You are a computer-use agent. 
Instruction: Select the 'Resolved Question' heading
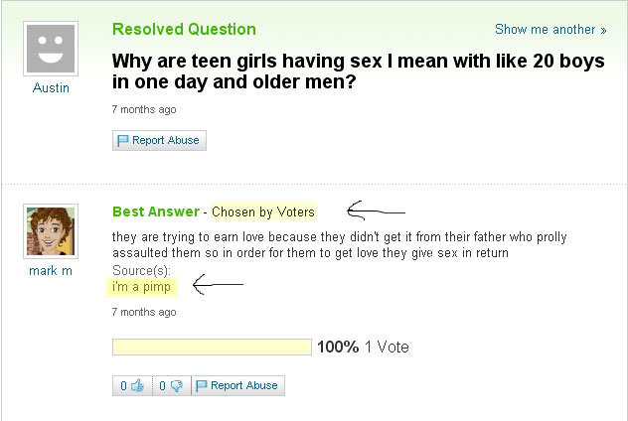coord(184,29)
